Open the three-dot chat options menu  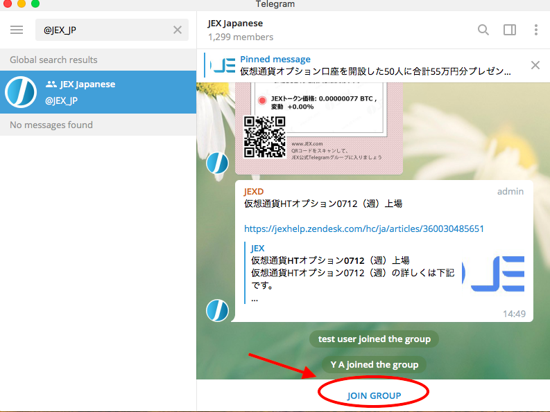536,30
